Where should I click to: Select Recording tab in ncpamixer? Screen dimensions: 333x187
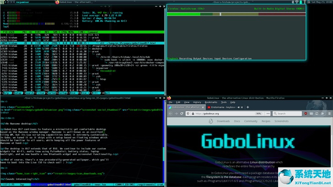(x=185, y=59)
